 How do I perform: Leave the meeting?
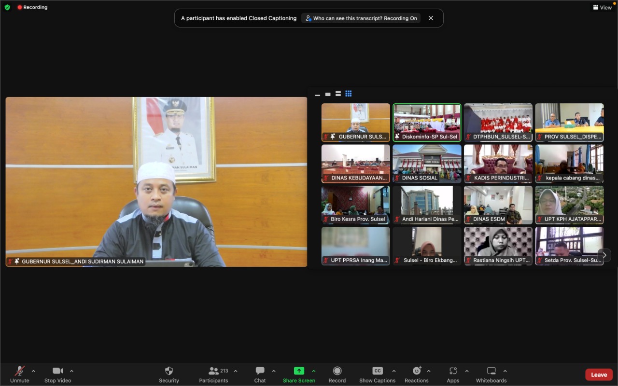coord(599,374)
